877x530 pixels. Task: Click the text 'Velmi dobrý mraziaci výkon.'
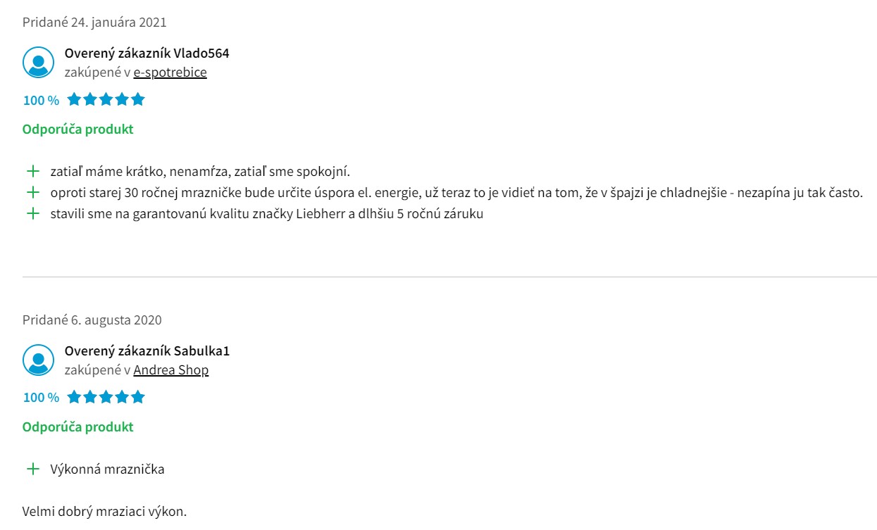[x=104, y=511]
